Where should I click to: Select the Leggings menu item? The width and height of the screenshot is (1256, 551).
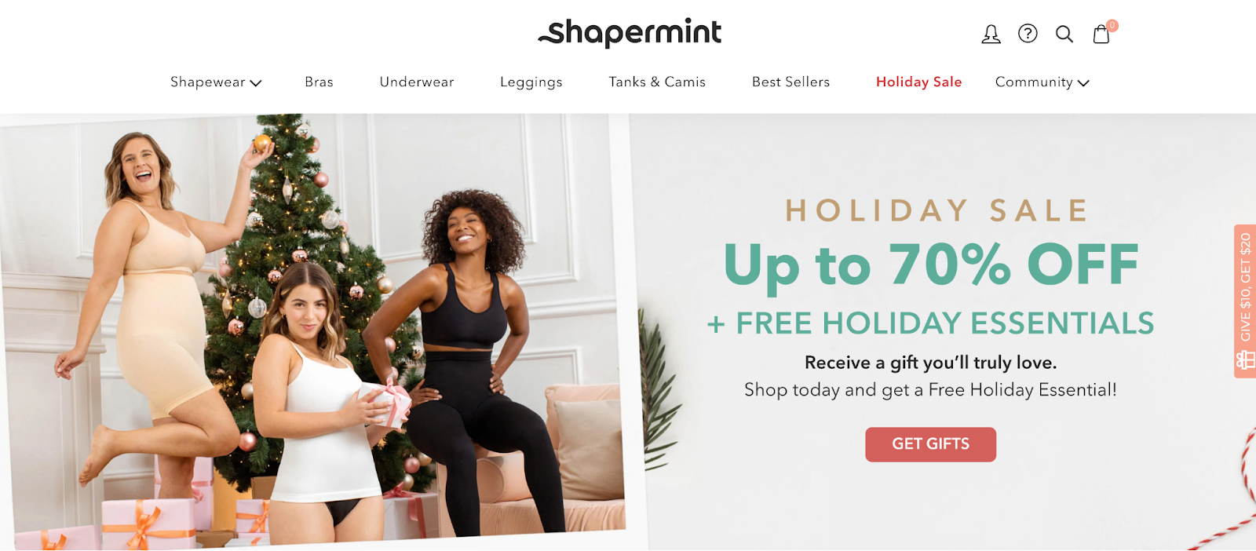531,82
